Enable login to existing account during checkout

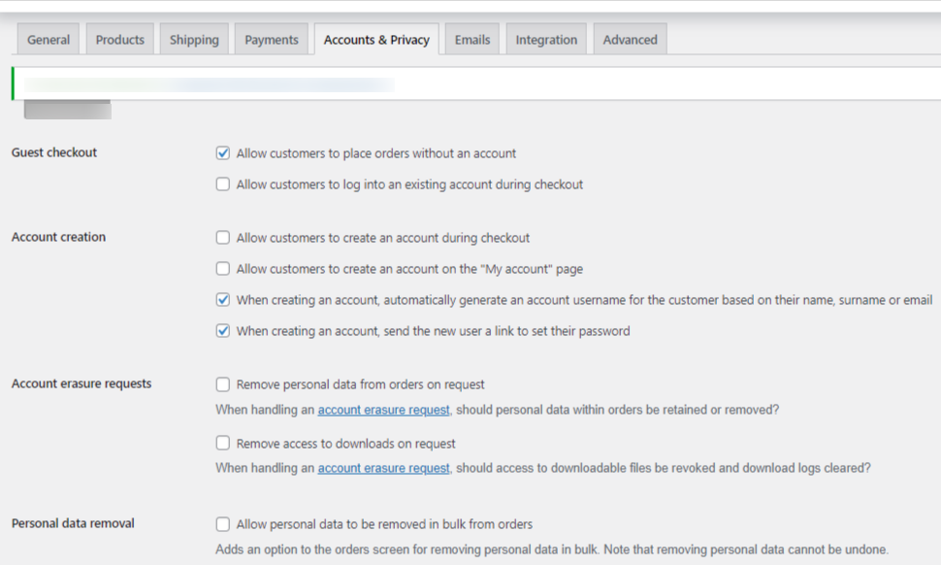[x=223, y=184]
